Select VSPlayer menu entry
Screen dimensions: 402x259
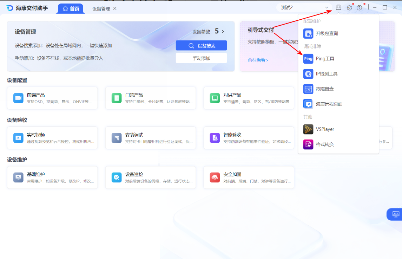point(338,129)
